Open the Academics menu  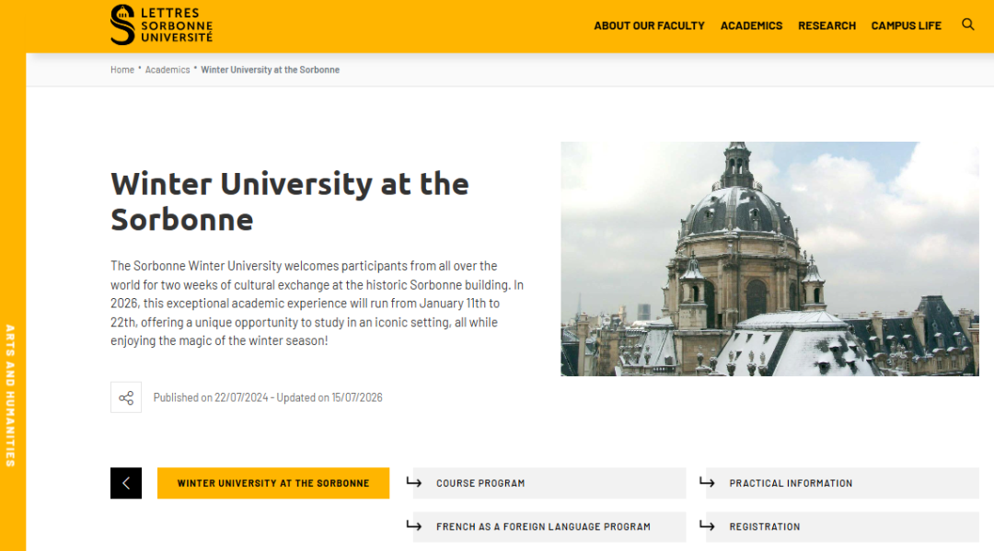751,26
